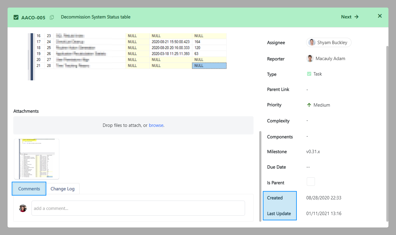
Task: Toggle the Is Parent checkbox
Action: click(x=311, y=182)
